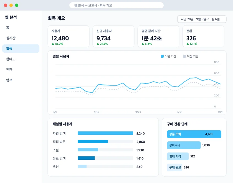Click the green 6.4% up-arrow indicator
This screenshot has width=233, height=183.
coord(147,44)
